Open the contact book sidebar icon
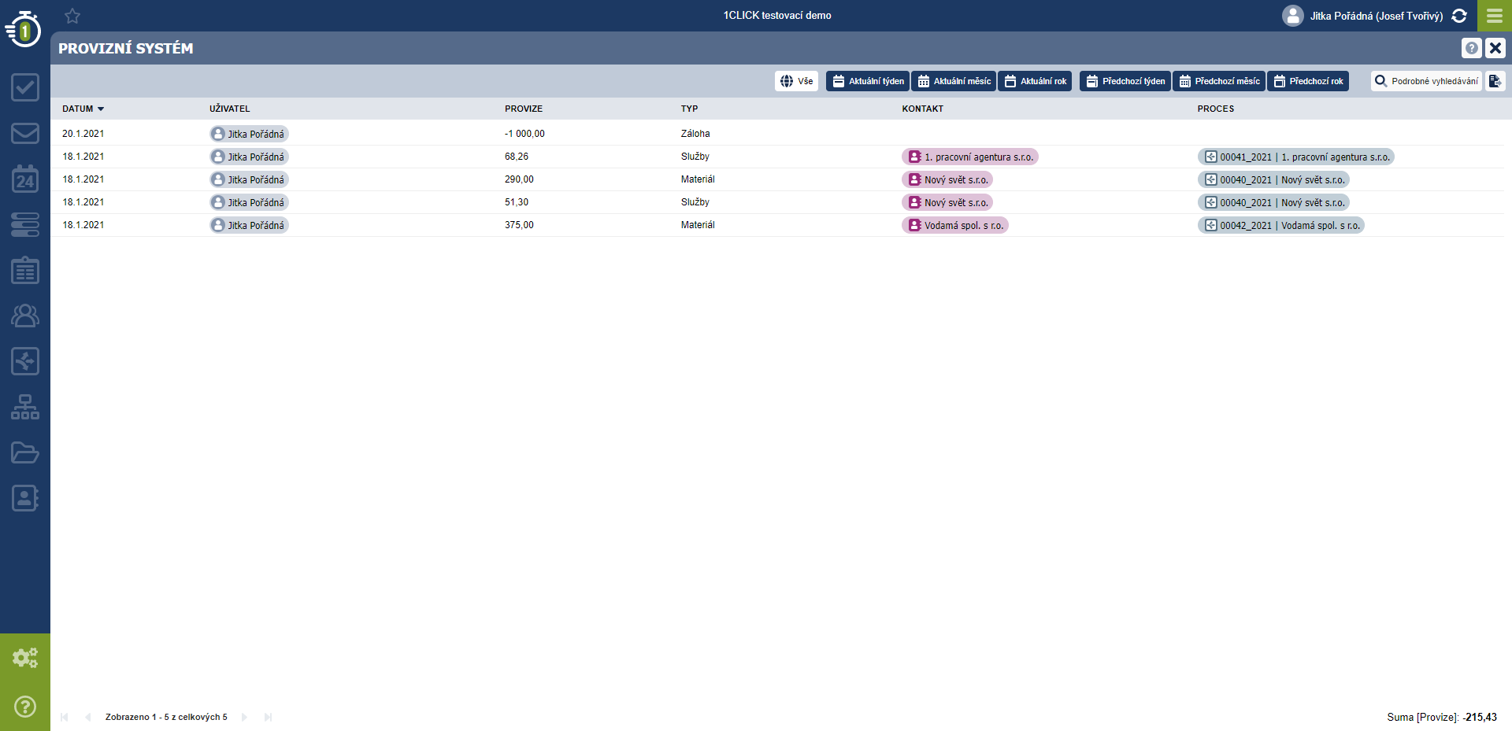The height and width of the screenshot is (731, 1512). (25, 498)
